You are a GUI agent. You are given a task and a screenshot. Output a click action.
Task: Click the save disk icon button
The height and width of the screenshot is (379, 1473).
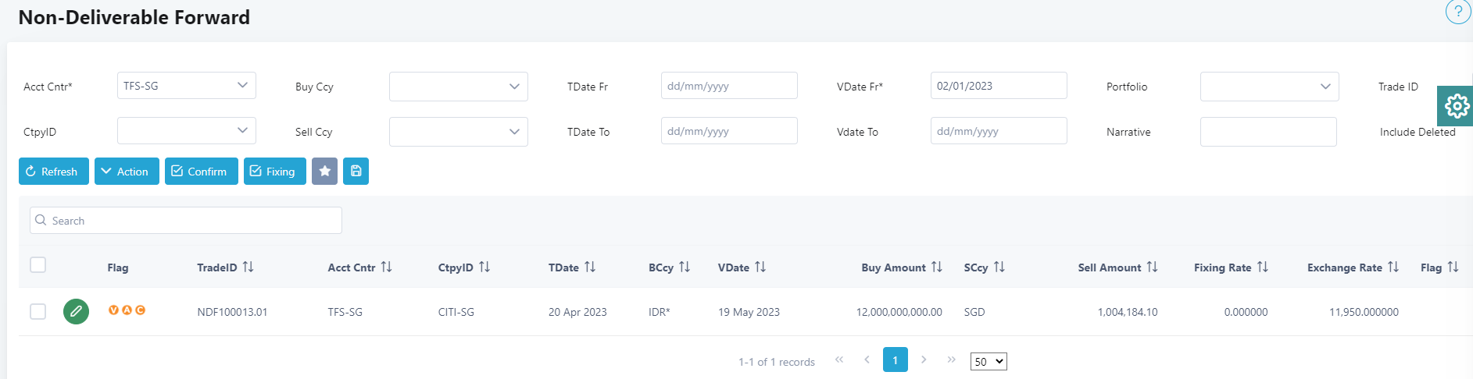click(x=356, y=172)
